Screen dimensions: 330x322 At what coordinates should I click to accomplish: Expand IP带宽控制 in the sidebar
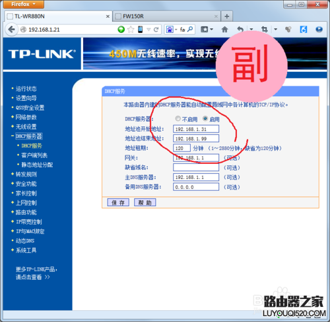pyautogui.click(x=29, y=222)
